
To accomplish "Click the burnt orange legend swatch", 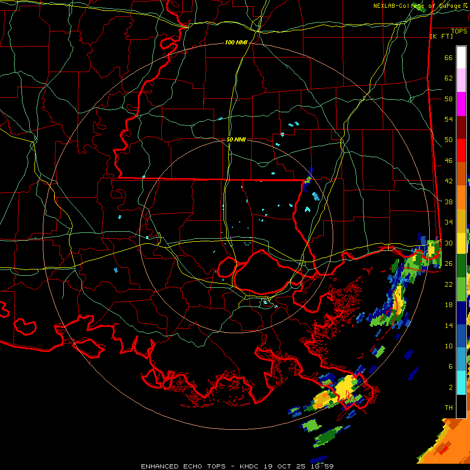I will (x=461, y=174).
